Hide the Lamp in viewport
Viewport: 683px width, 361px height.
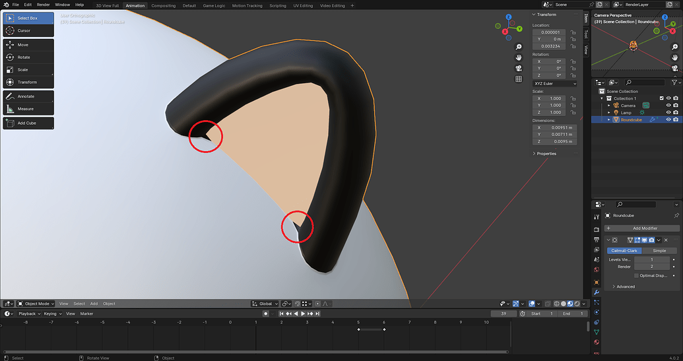[668, 112]
